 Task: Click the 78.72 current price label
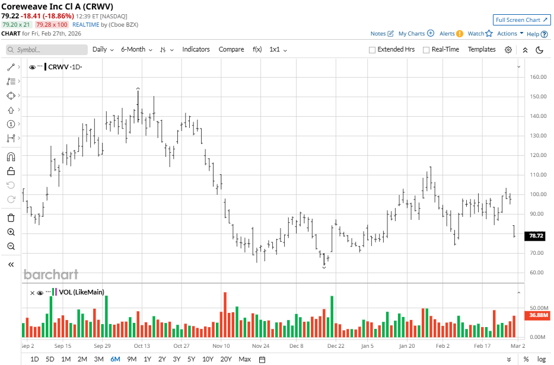(x=536, y=235)
